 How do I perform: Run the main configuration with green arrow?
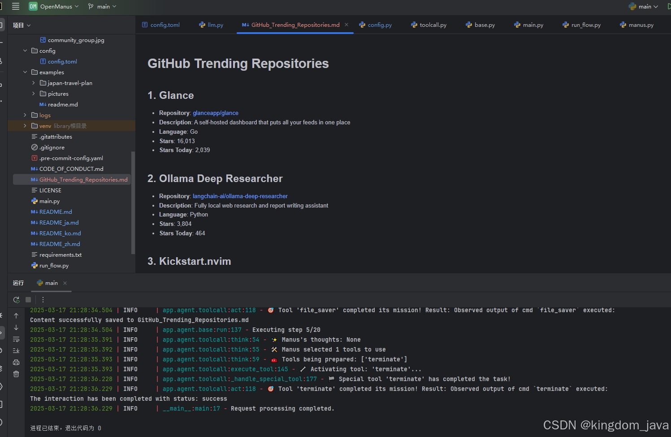tap(668, 6)
